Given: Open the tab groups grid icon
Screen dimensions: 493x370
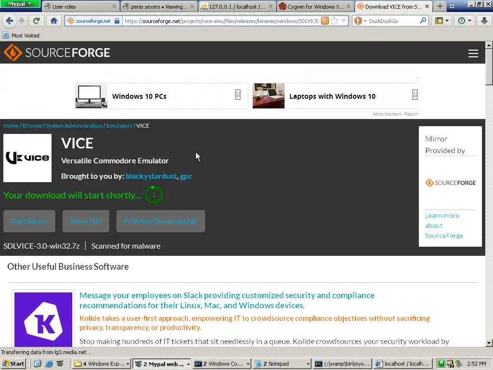Looking at the screenshot, I should point(452,6).
